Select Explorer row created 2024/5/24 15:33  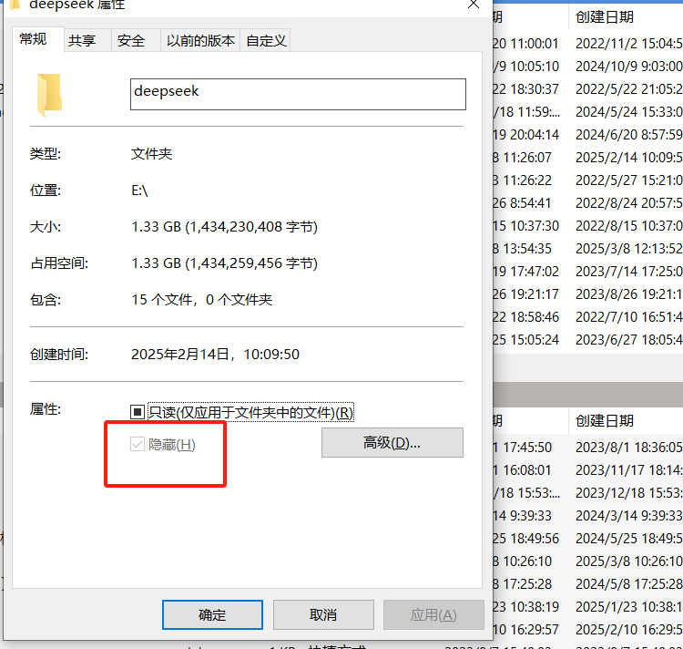(x=587, y=112)
